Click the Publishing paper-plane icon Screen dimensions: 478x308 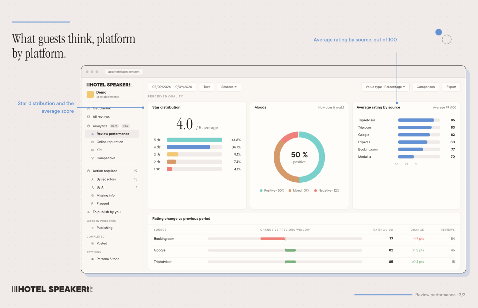[x=93, y=228]
